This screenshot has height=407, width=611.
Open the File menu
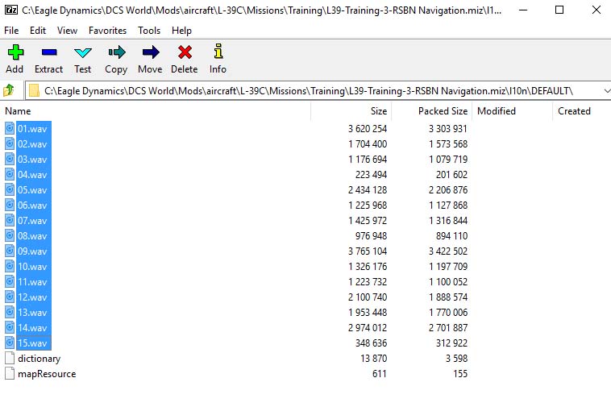11,31
